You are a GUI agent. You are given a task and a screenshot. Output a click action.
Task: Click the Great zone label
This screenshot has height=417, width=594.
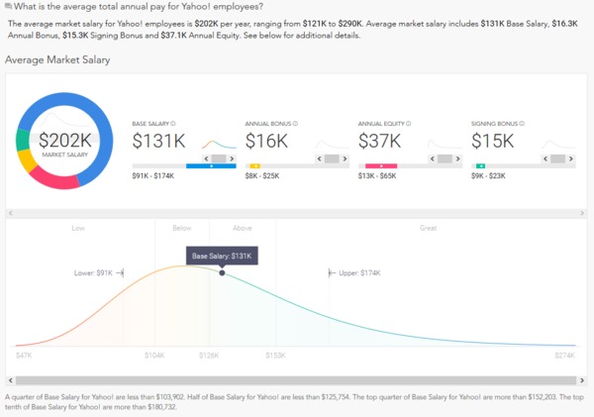[429, 228]
